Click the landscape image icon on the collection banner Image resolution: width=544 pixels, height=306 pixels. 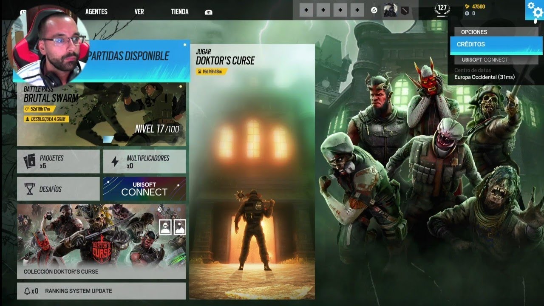click(x=180, y=227)
